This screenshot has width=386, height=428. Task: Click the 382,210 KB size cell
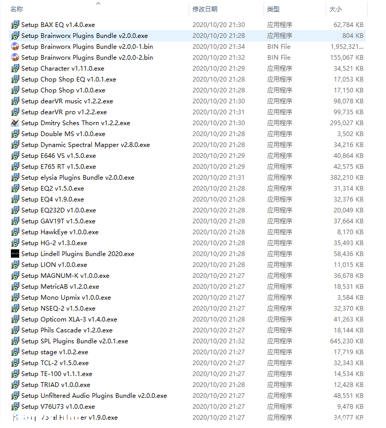tap(347, 178)
